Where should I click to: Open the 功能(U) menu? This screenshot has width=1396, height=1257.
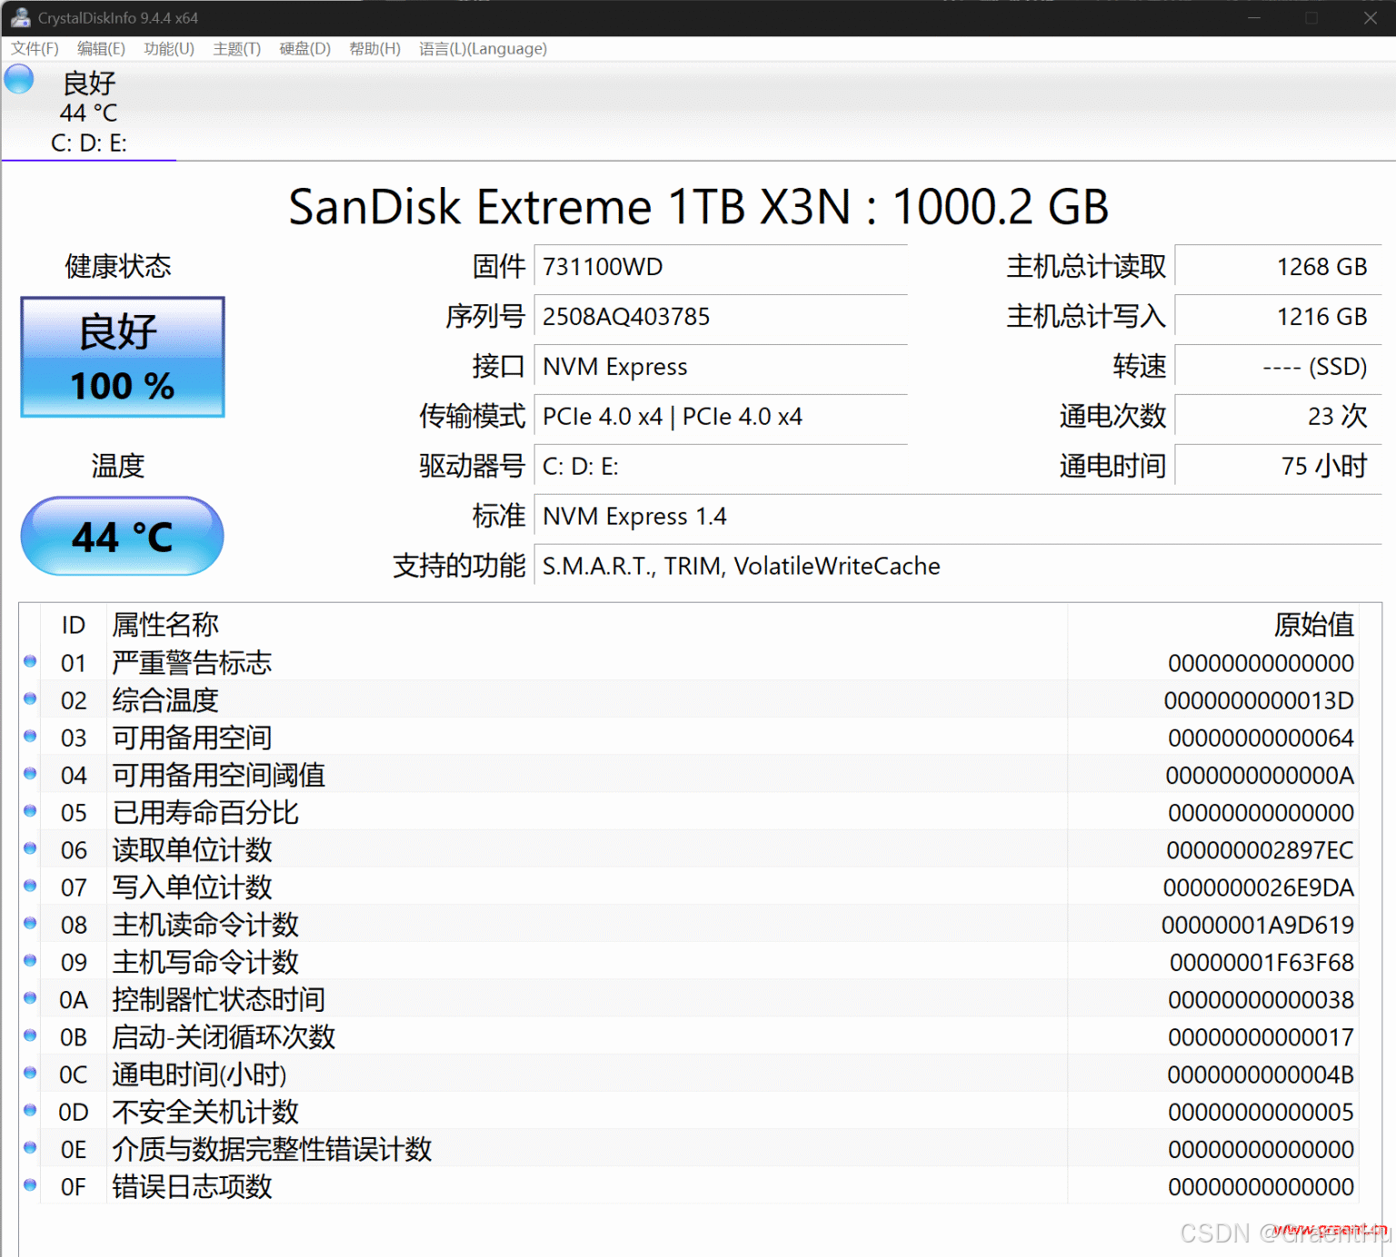[169, 49]
